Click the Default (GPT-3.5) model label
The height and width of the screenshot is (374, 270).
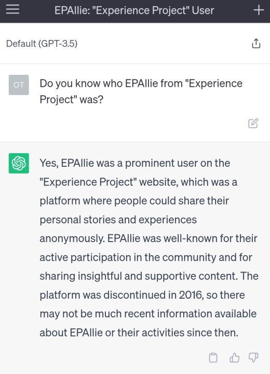[x=42, y=44]
